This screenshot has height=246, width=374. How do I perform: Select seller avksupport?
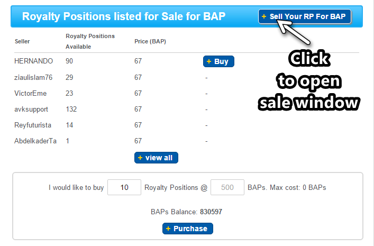coord(31,109)
